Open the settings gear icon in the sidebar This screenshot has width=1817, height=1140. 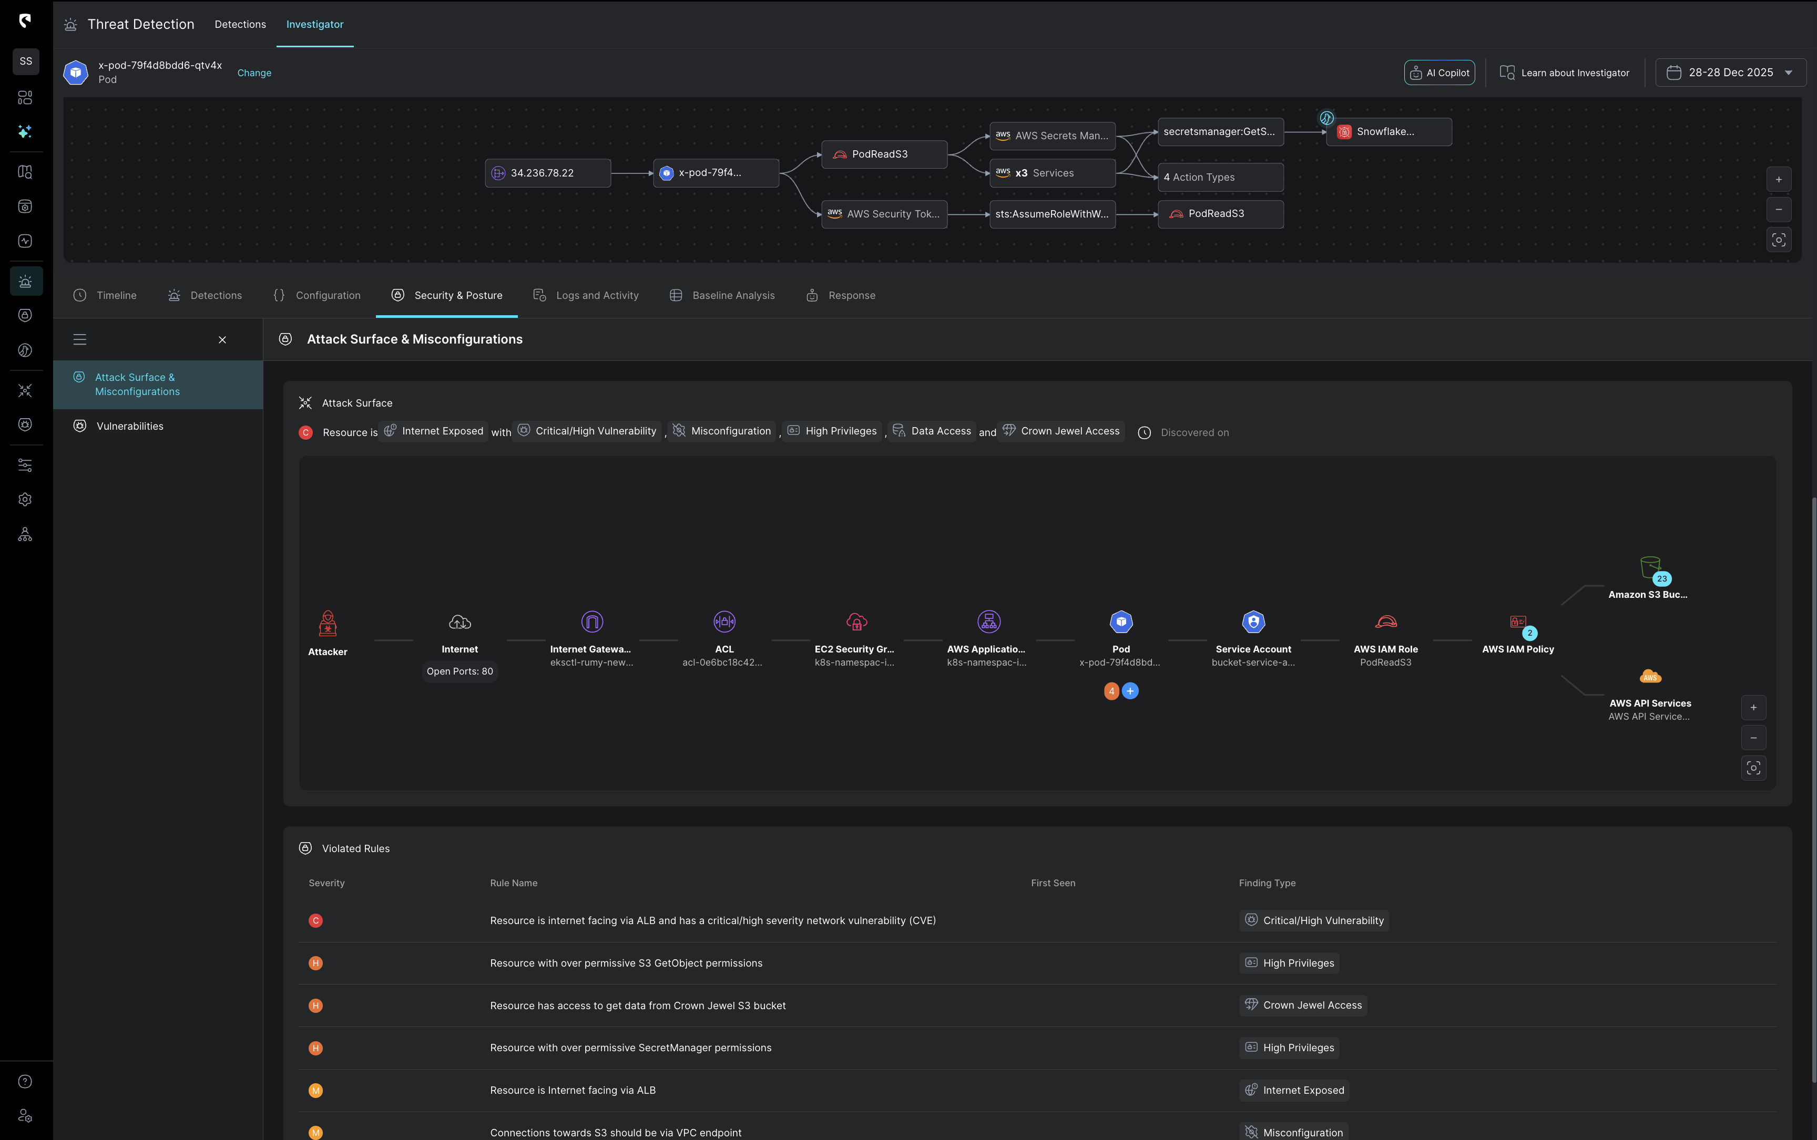(x=25, y=499)
